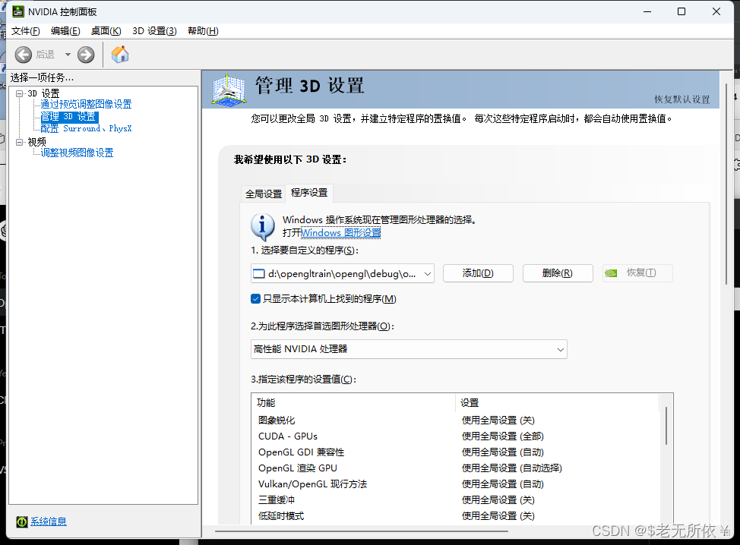
Task: Select 配置 Surround、PhysX tree item
Action: coord(86,129)
